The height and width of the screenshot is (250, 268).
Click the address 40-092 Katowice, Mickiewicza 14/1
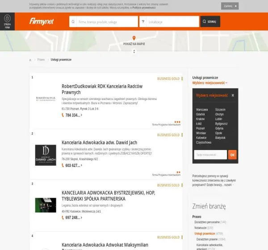pyautogui.click(x=81, y=211)
